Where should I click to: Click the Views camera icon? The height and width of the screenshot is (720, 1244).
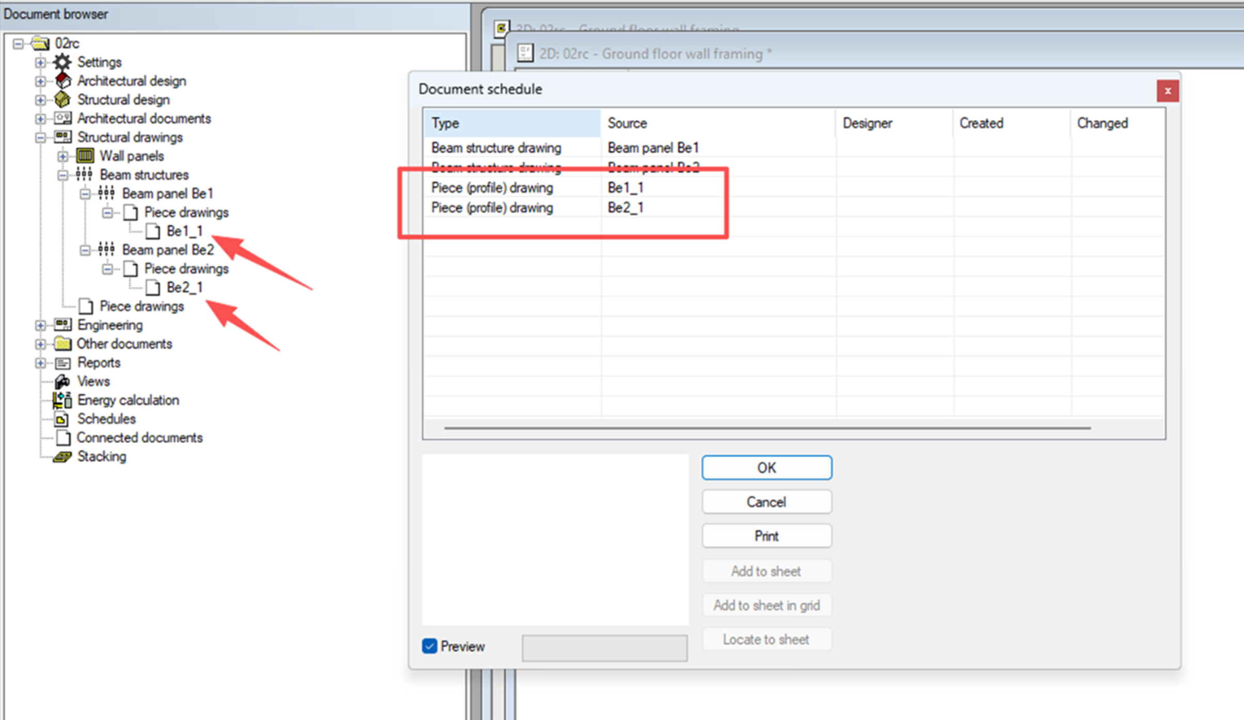point(62,381)
